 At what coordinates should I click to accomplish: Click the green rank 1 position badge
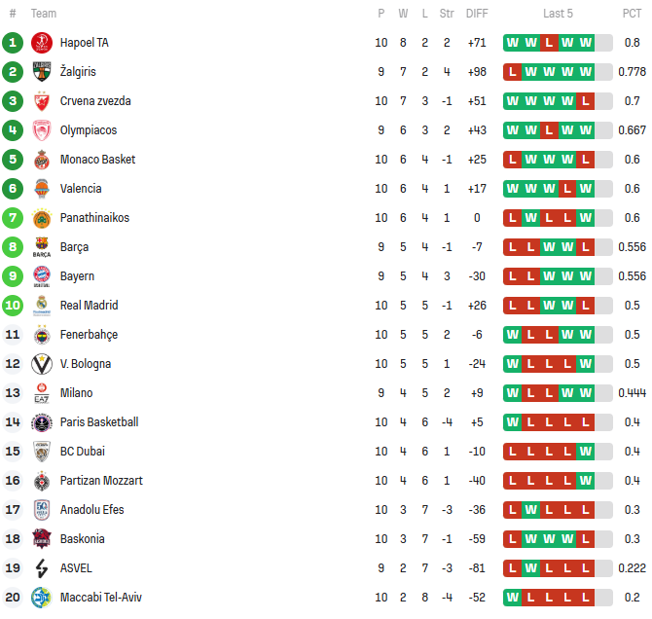(x=13, y=43)
